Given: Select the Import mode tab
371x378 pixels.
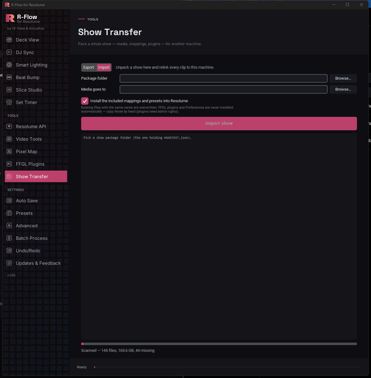Looking at the screenshot, I should (104, 67).
